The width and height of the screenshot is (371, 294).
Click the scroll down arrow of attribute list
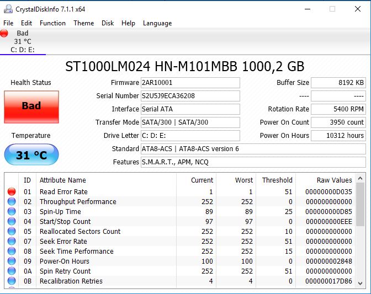(360, 283)
